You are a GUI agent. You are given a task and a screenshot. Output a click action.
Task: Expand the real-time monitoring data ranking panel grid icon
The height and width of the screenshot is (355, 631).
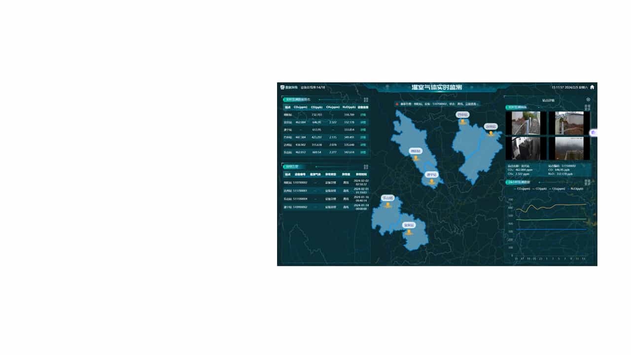[x=366, y=100]
